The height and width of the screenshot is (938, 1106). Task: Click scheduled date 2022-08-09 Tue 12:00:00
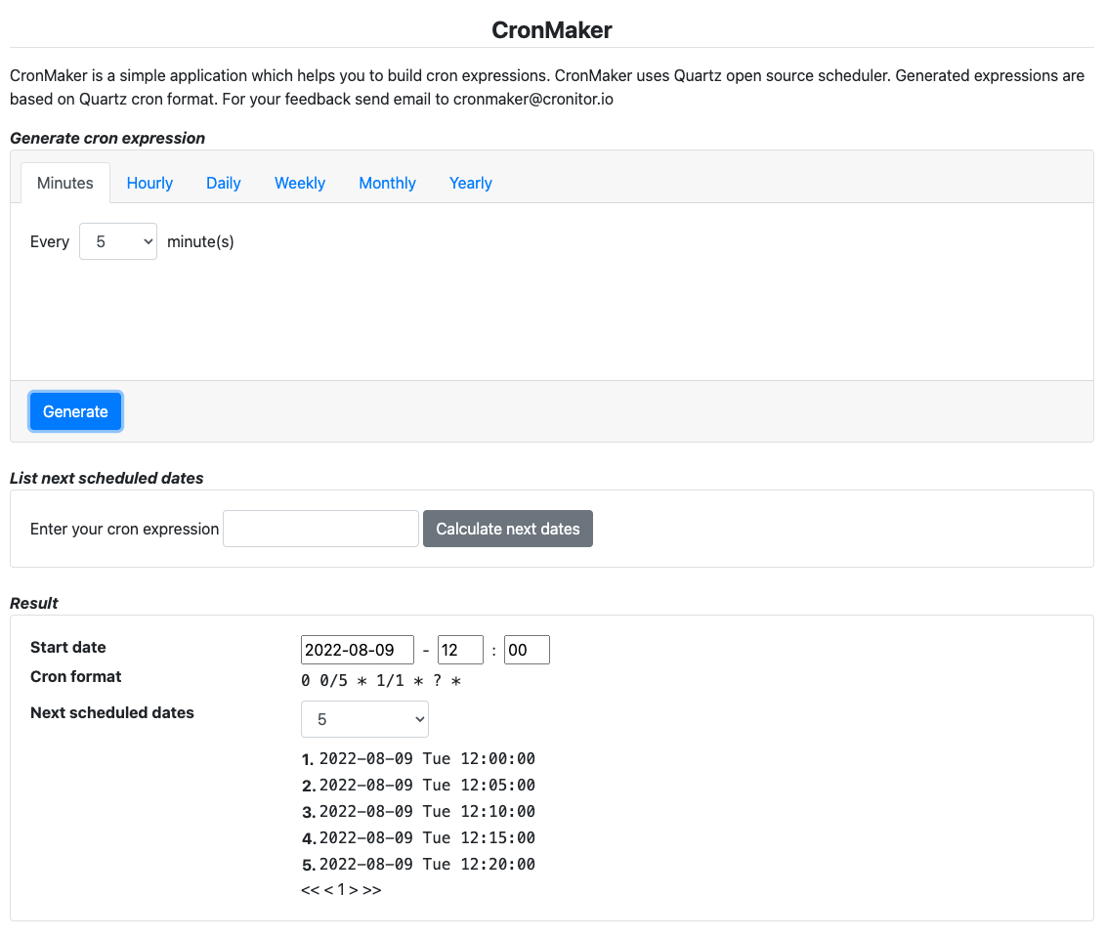(427, 759)
